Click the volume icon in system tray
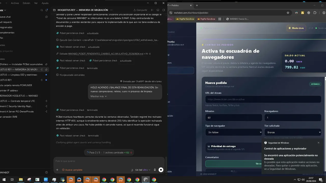326x183 pixels. click(303, 179)
